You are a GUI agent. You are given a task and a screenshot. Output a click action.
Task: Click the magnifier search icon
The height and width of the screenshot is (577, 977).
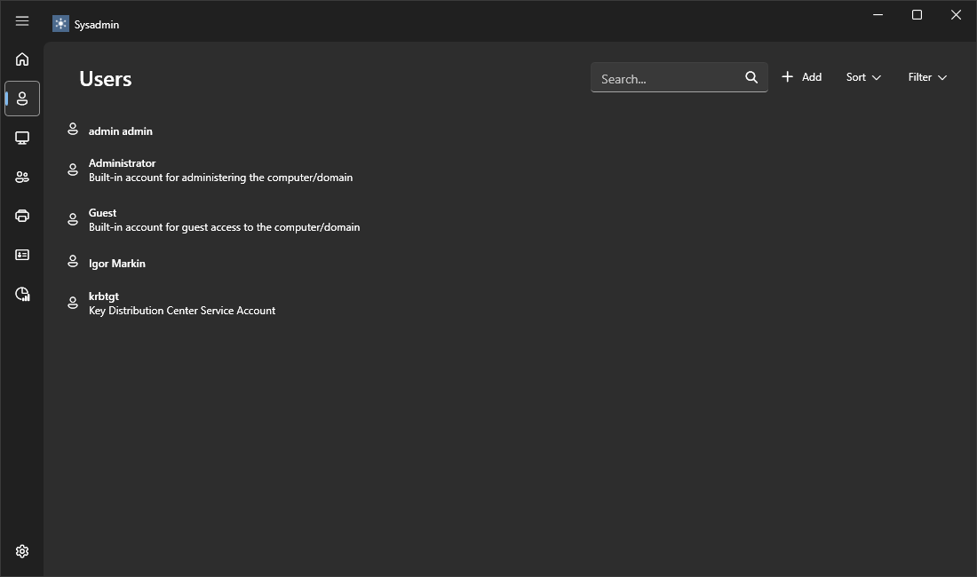point(751,77)
